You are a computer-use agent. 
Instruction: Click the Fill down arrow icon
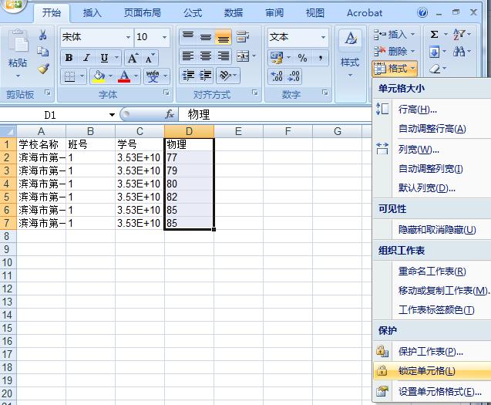[x=434, y=52]
